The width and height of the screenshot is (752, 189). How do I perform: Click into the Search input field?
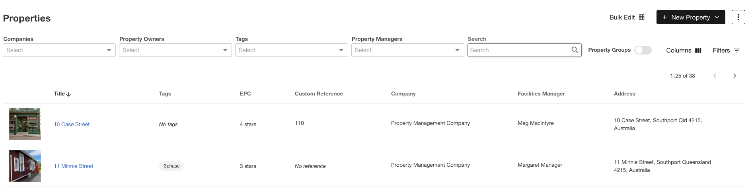coord(518,50)
